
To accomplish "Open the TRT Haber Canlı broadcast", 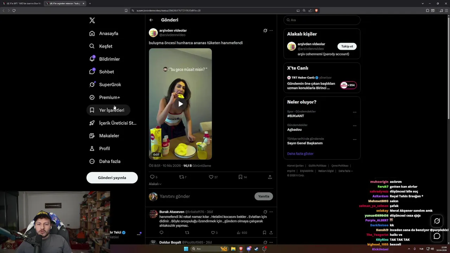I will click(x=322, y=83).
